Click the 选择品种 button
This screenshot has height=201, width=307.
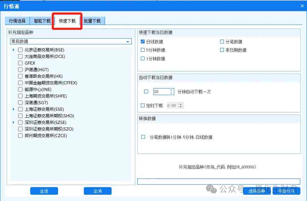coord(257,191)
